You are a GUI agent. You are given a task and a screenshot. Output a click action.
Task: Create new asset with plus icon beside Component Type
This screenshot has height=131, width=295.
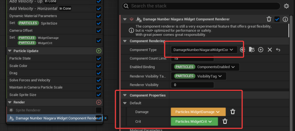pyautogui.click(x=261, y=50)
